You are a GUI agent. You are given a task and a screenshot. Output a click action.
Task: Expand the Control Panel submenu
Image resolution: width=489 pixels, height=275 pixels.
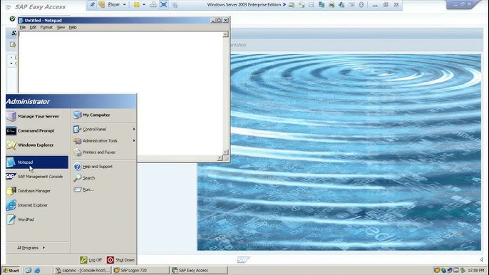coord(103,129)
